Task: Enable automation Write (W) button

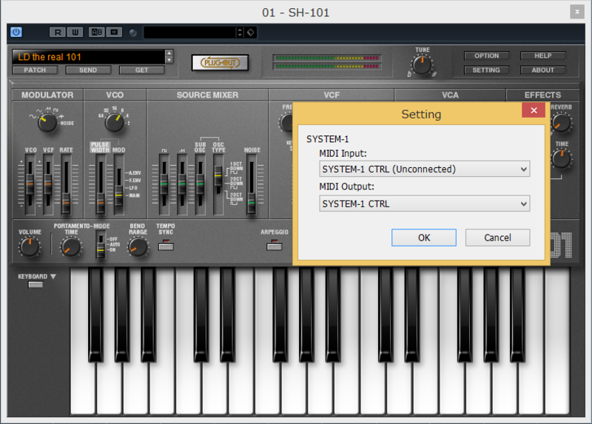Action: [x=75, y=32]
